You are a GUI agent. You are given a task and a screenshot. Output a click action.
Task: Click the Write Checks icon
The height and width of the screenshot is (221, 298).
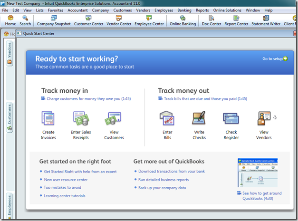click(x=199, y=118)
